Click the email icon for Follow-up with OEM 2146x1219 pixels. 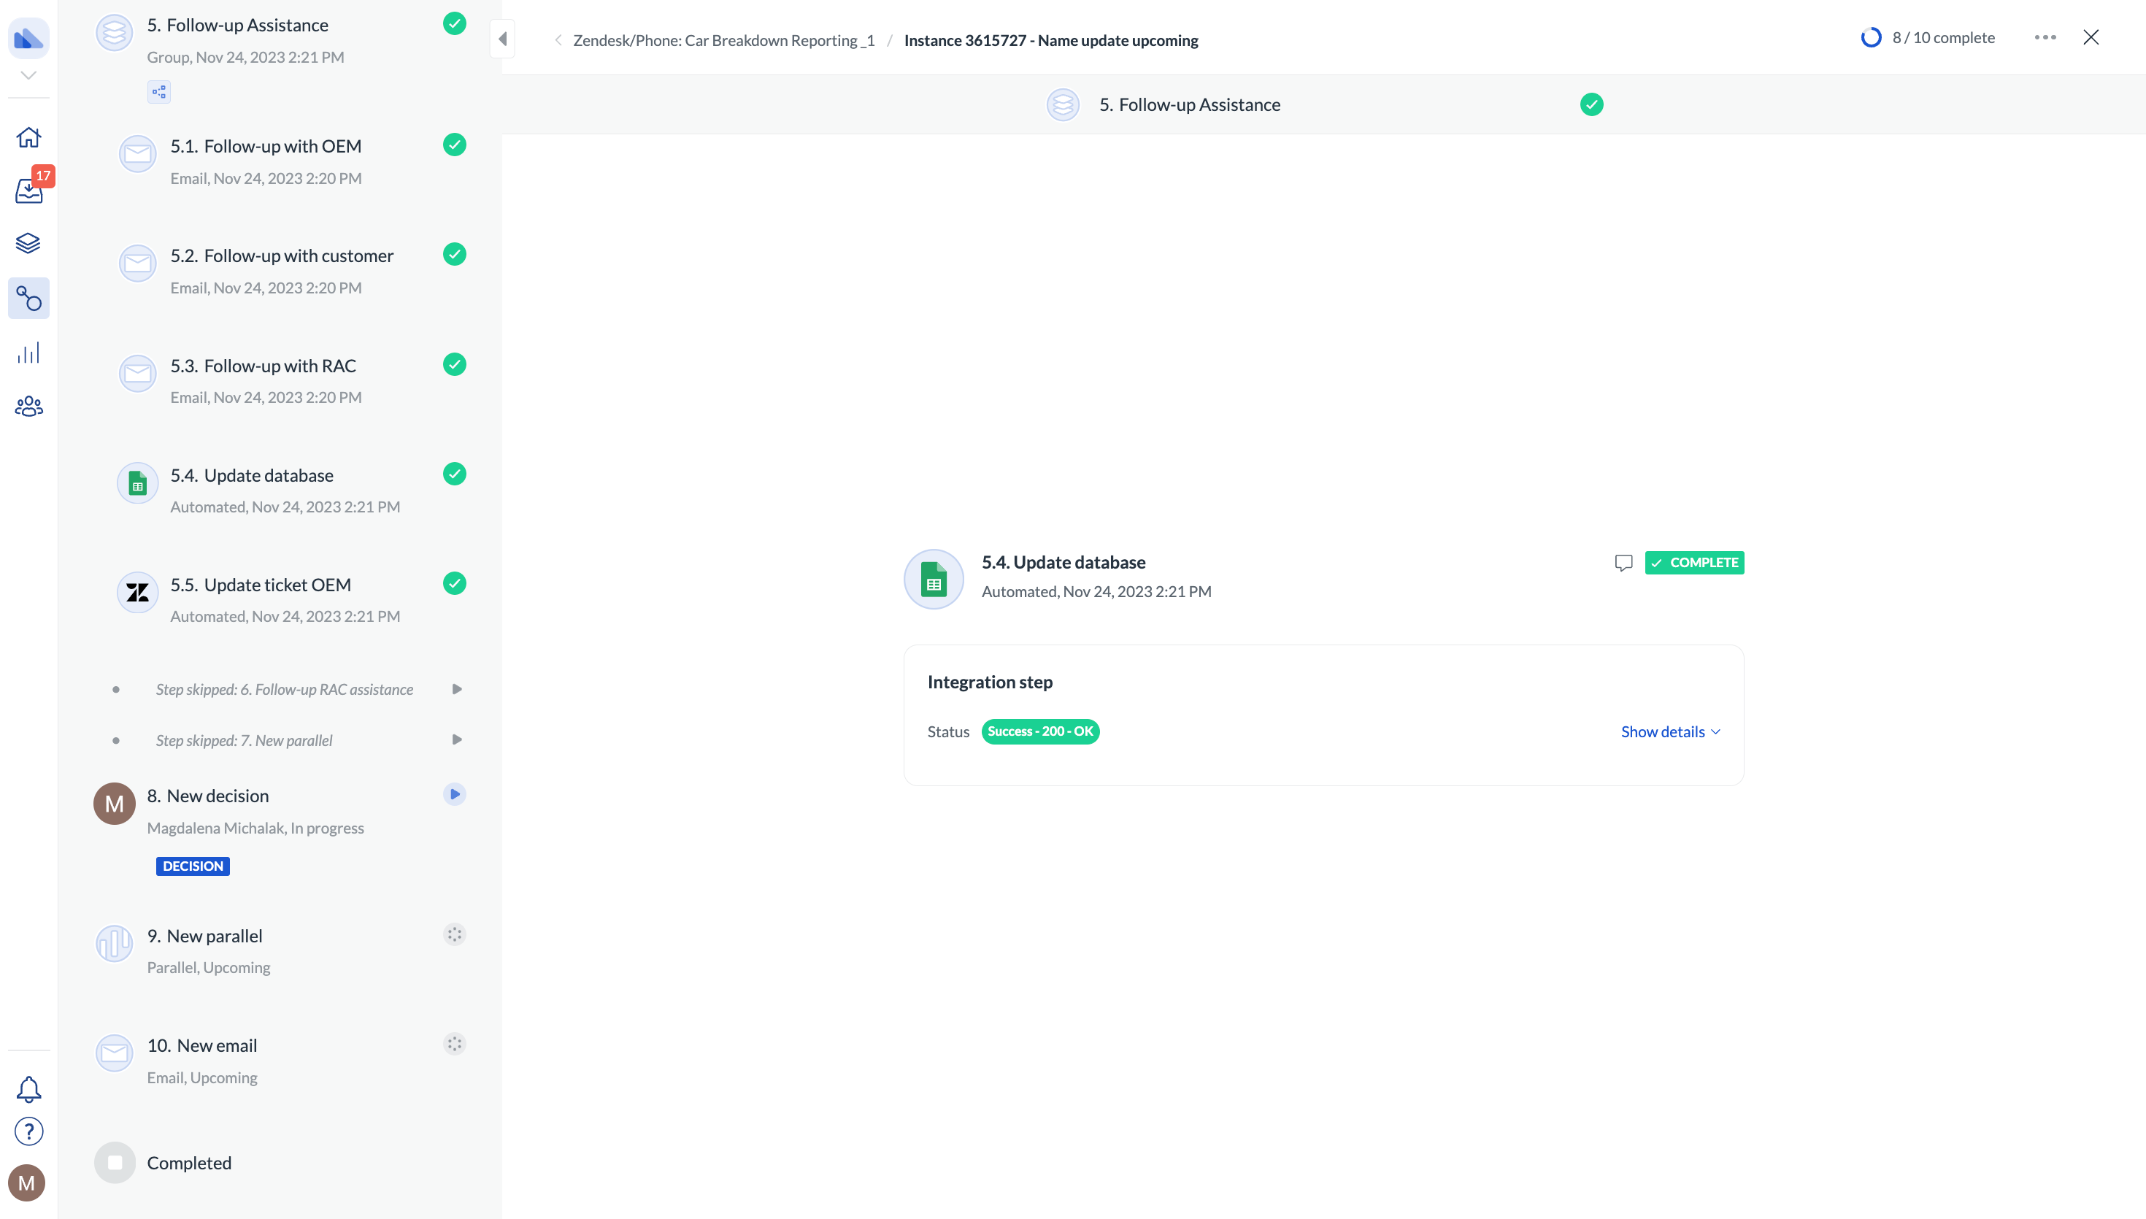pos(137,154)
